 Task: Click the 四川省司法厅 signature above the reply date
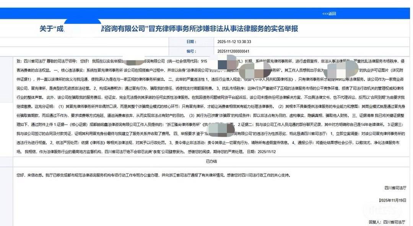click(395, 188)
